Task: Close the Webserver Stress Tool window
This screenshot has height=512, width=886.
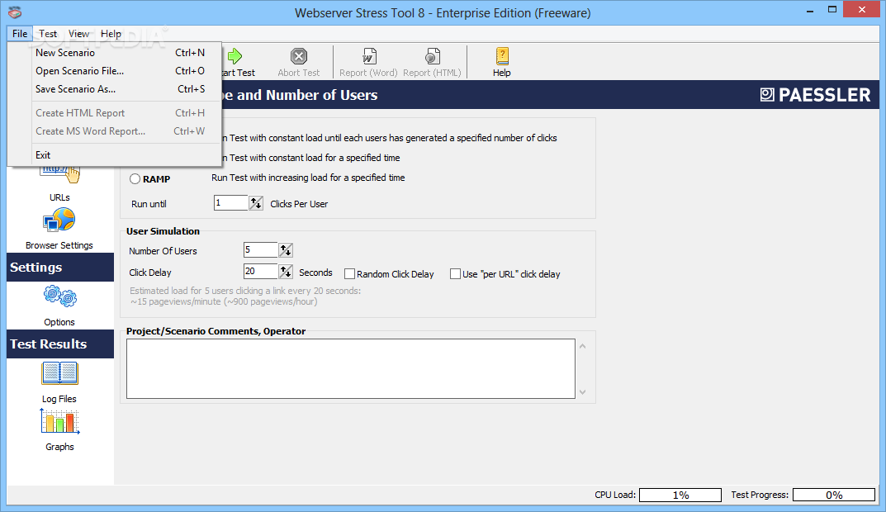Action: click(x=862, y=10)
